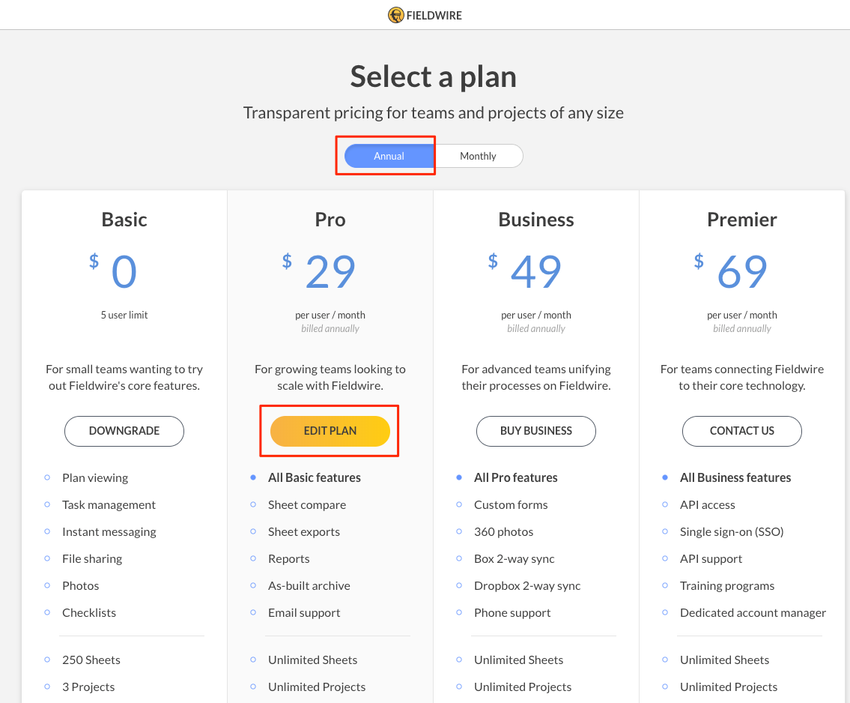Screen dimensions: 850x703
Task: Switch billing to Annual
Action: click(389, 156)
